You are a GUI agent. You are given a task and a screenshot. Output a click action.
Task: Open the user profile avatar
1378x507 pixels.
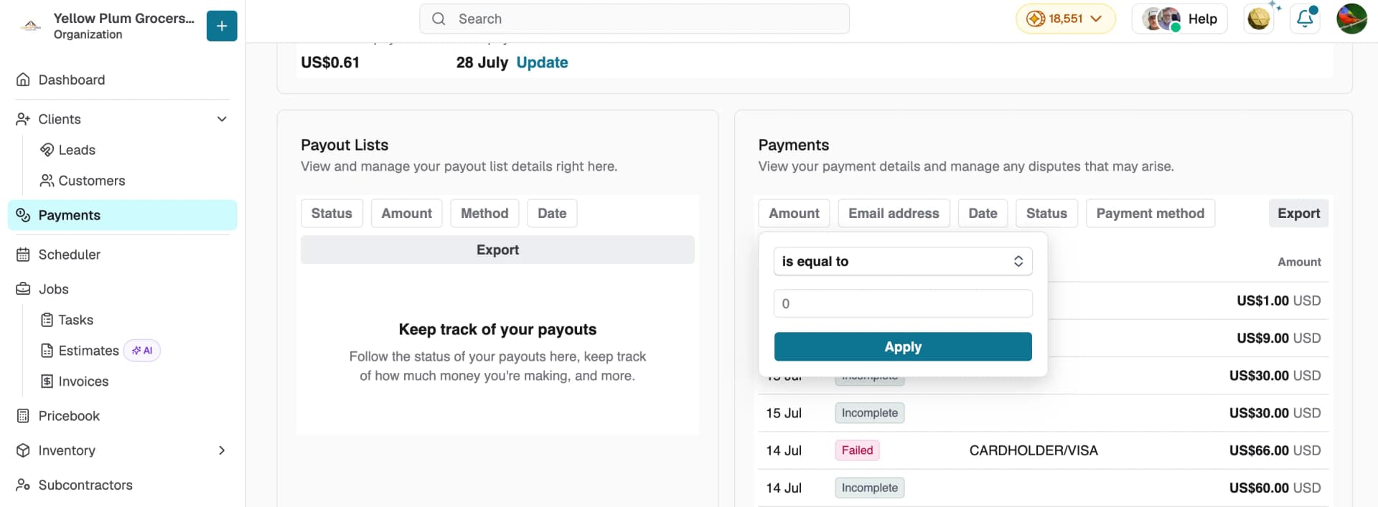coord(1351,19)
